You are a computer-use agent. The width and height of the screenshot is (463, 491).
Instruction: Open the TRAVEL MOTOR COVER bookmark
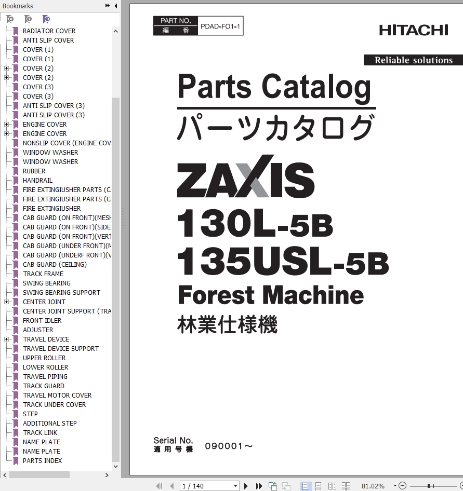pos(57,395)
